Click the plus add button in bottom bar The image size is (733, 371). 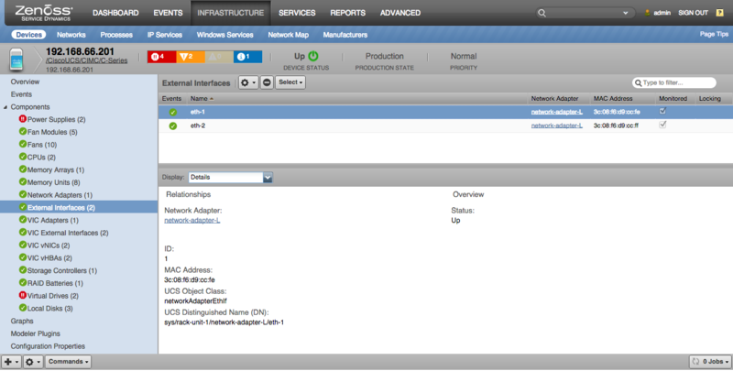tap(11, 362)
